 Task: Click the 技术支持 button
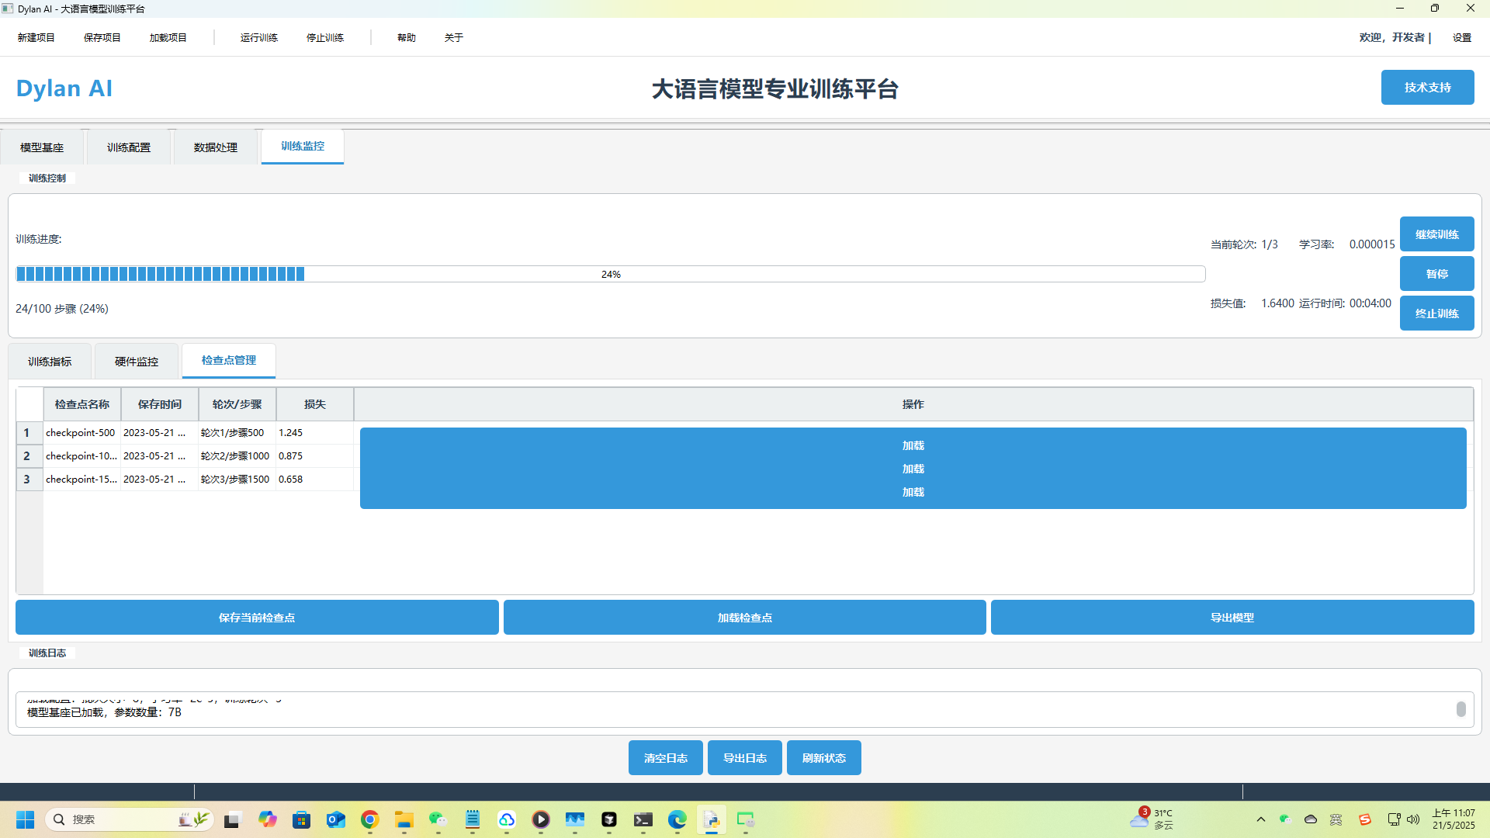tap(1427, 87)
